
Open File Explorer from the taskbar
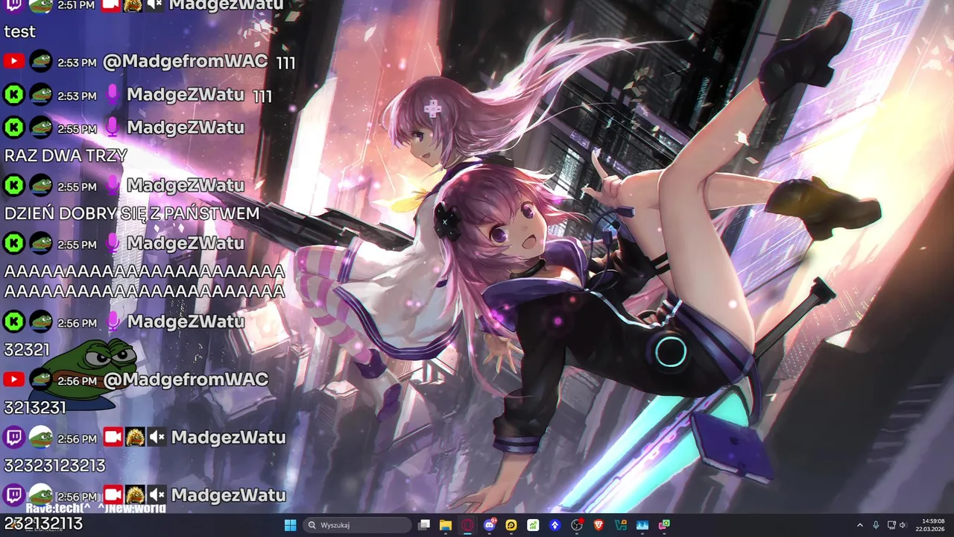click(x=446, y=525)
